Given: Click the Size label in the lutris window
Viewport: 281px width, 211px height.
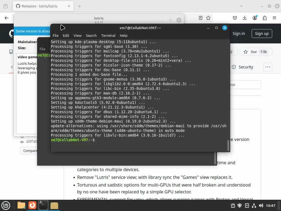Looking at the screenshot, I should pyautogui.click(x=22, y=48).
